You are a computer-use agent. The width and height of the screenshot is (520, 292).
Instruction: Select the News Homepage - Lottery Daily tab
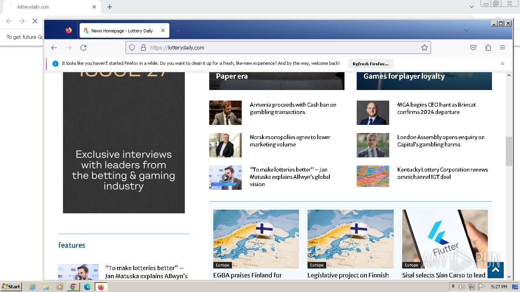point(124,30)
